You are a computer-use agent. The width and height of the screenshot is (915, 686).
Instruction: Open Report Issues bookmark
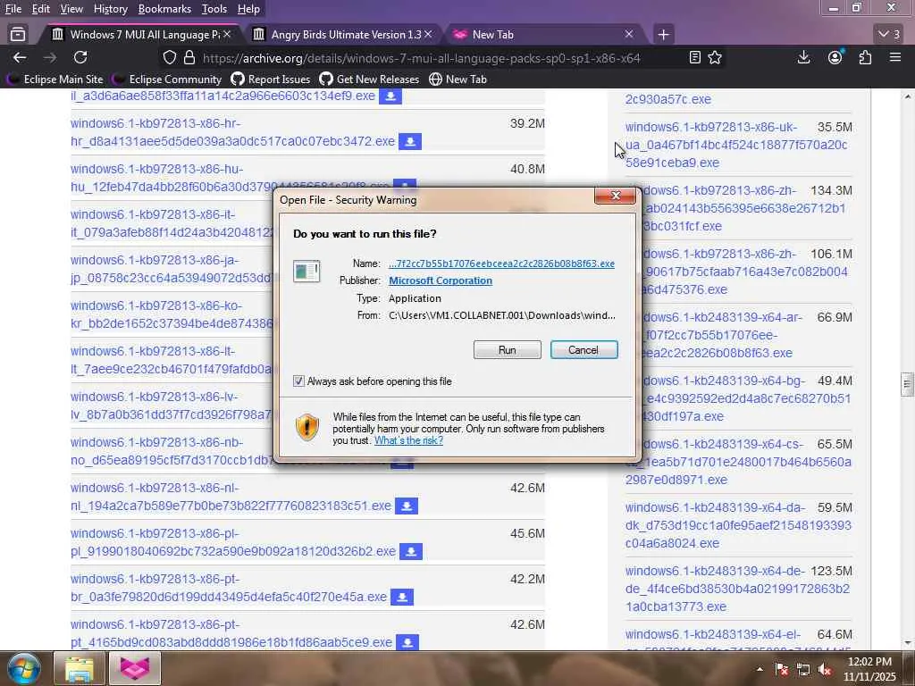[x=270, y=79]
